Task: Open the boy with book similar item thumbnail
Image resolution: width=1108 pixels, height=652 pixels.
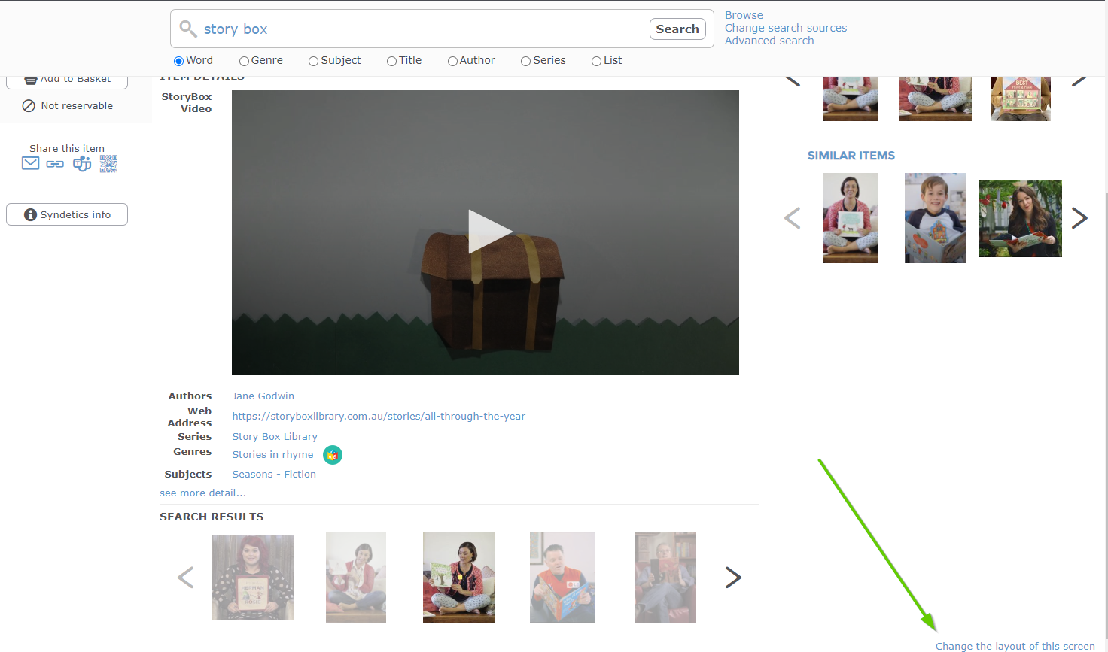Action: click(x=935, y=218)
